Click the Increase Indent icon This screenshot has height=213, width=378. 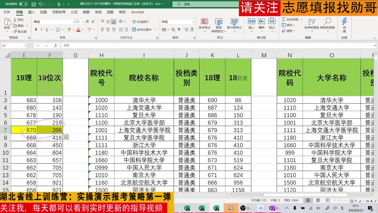point(127,30)
